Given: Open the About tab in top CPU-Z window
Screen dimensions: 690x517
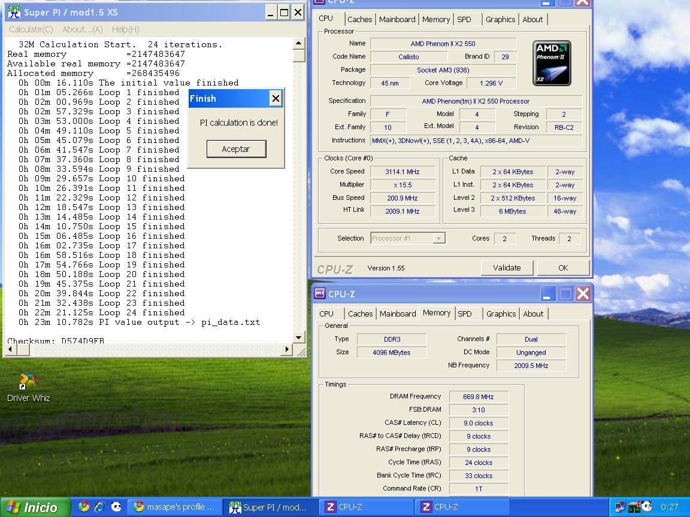Looking at the screenshot, I should (x=532, y=19).
